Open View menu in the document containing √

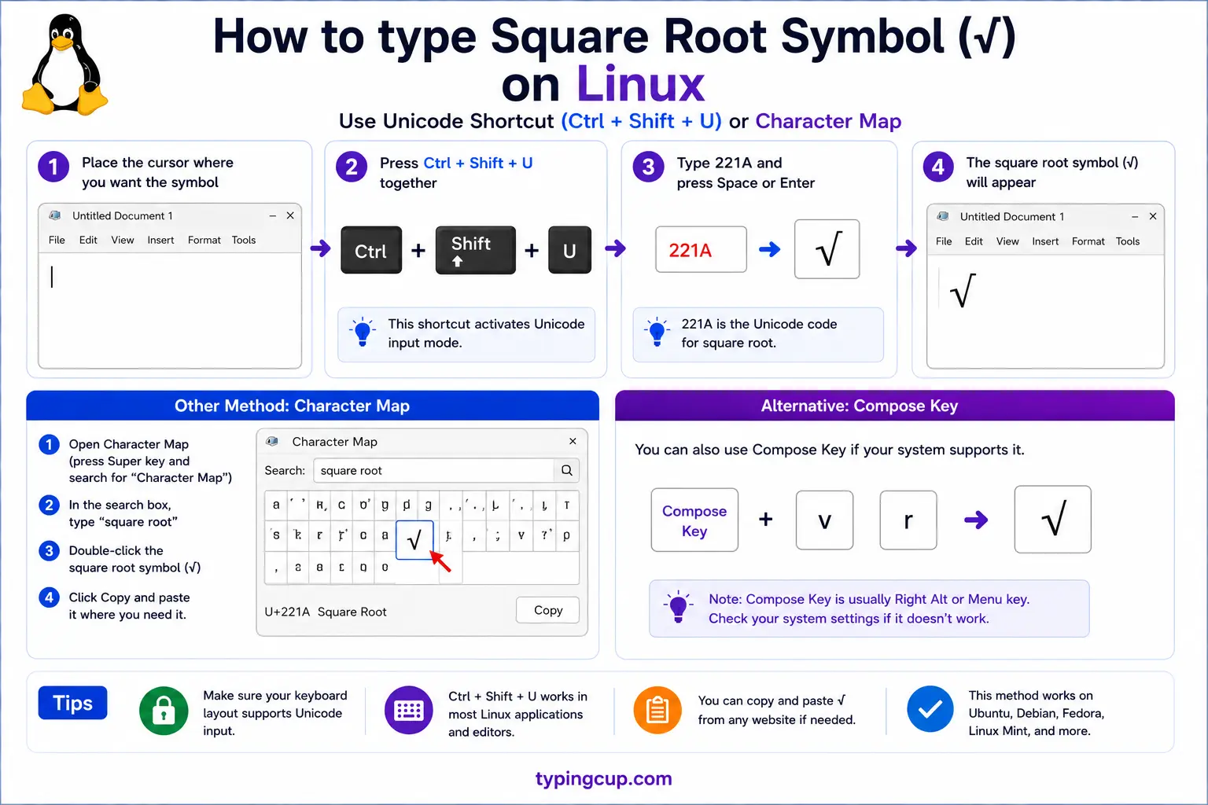click(x=1007, y=241)
